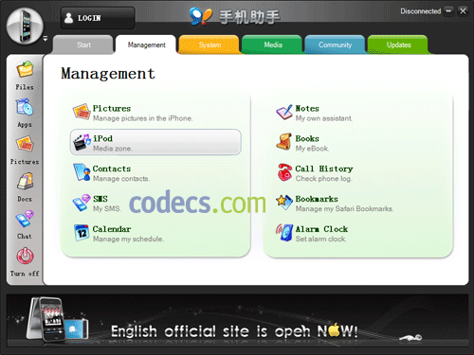The width and height of the screenshot is (474, 355).
Task: Switch to the System tab
Action: (210, 44)
